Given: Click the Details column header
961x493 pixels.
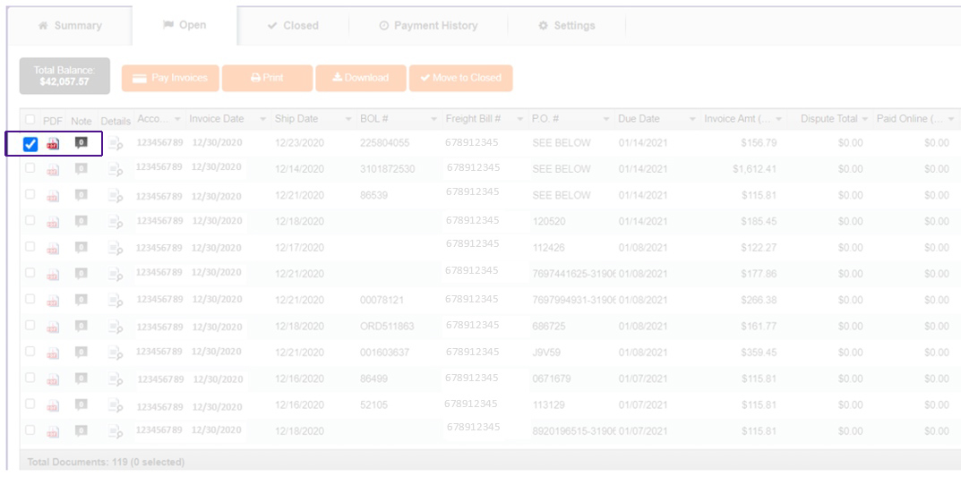Looking at the screenshot, I should [x=116, y=122].
